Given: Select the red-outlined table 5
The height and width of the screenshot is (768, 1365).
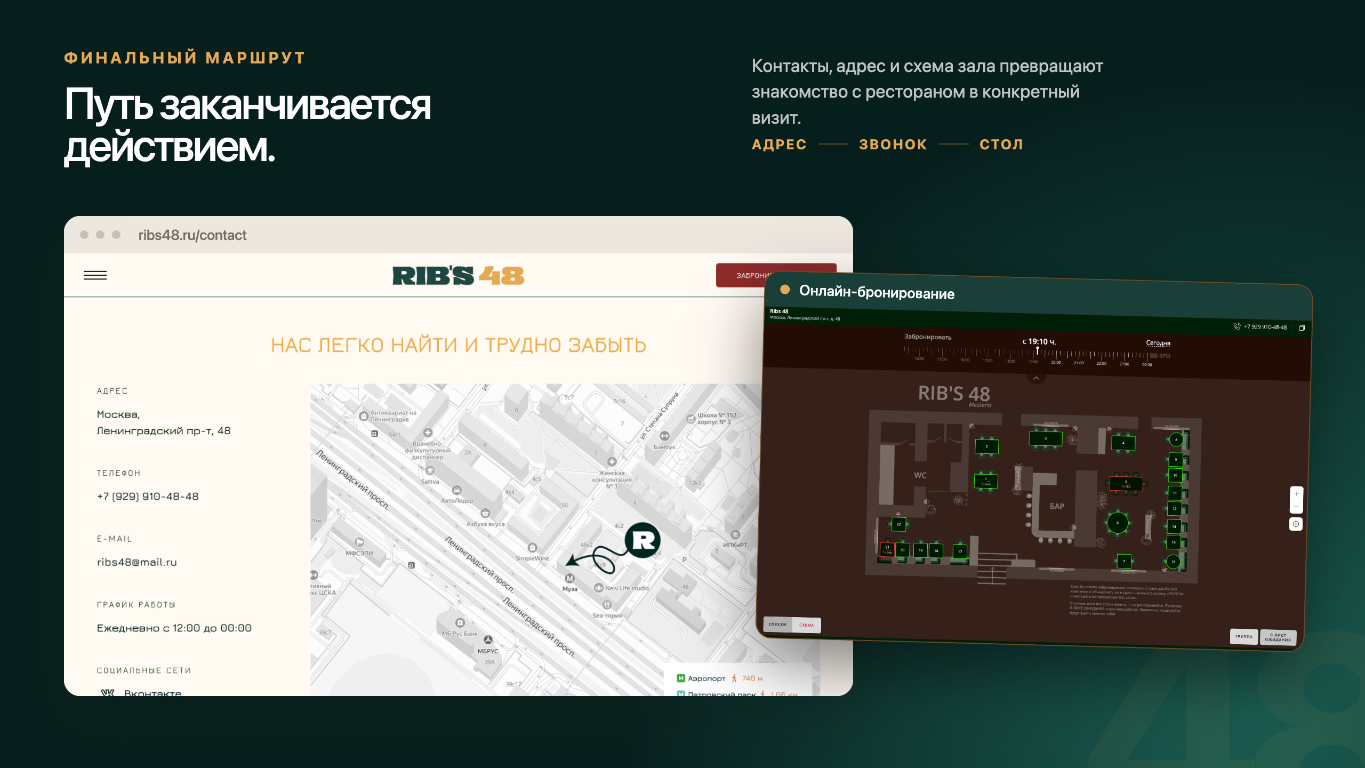Looking at the screenshot, I should (x=1126, y=483).
